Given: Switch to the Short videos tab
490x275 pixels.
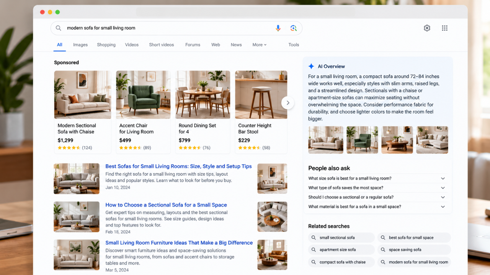Looking at the screenshot, I should pyautogui.click(x=162, y=45).
